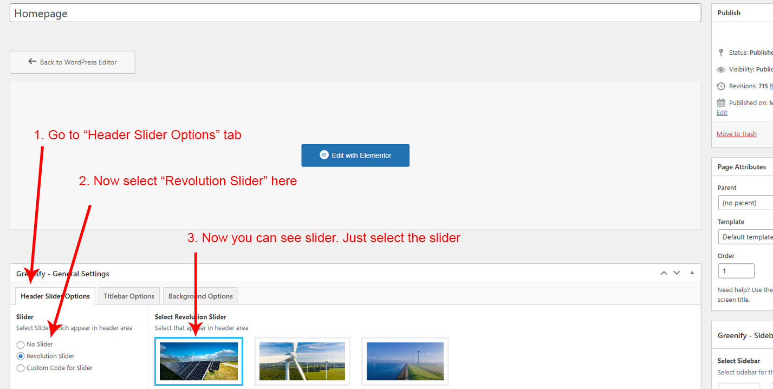Click the Move to Trash link
The width and height of the screenshot is (773, 389).
coord(736,134)
